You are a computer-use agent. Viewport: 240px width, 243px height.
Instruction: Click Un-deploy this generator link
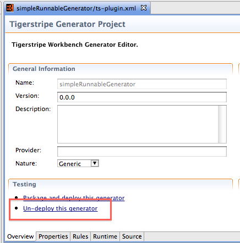point(61,208)
